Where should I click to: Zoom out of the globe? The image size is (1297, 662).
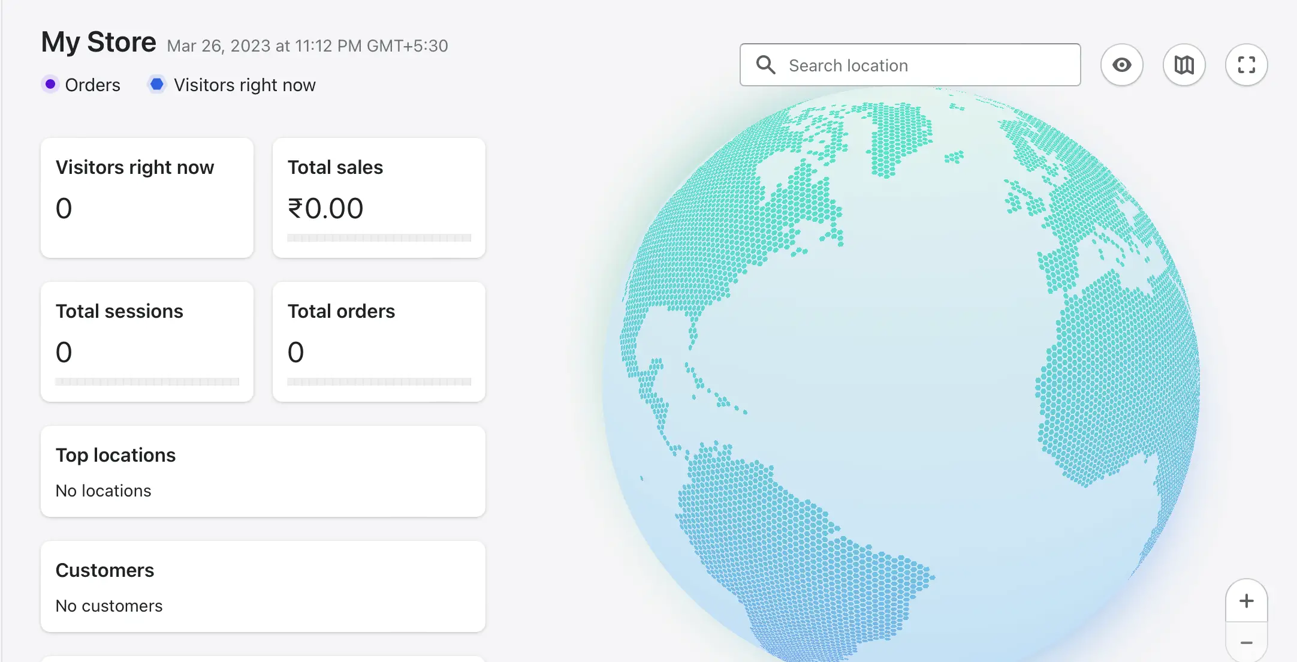point(1246,643)
